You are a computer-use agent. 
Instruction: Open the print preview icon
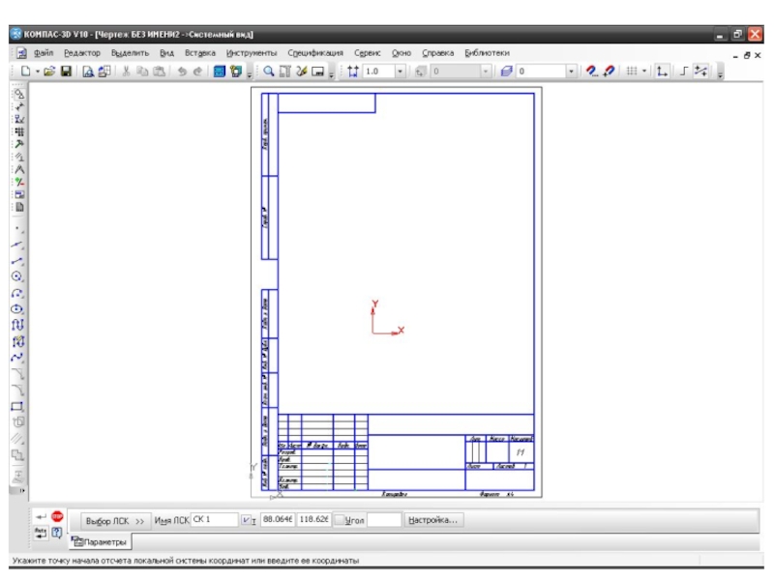point(88,72)
